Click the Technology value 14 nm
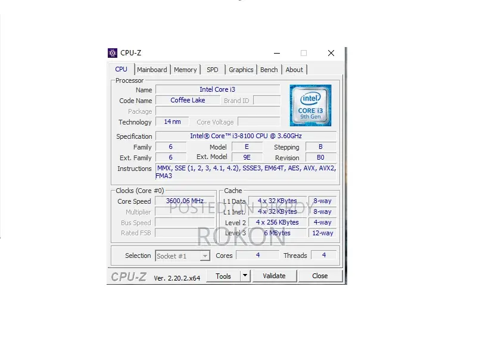This screenshot has width=483, height=358. (172, 122)
